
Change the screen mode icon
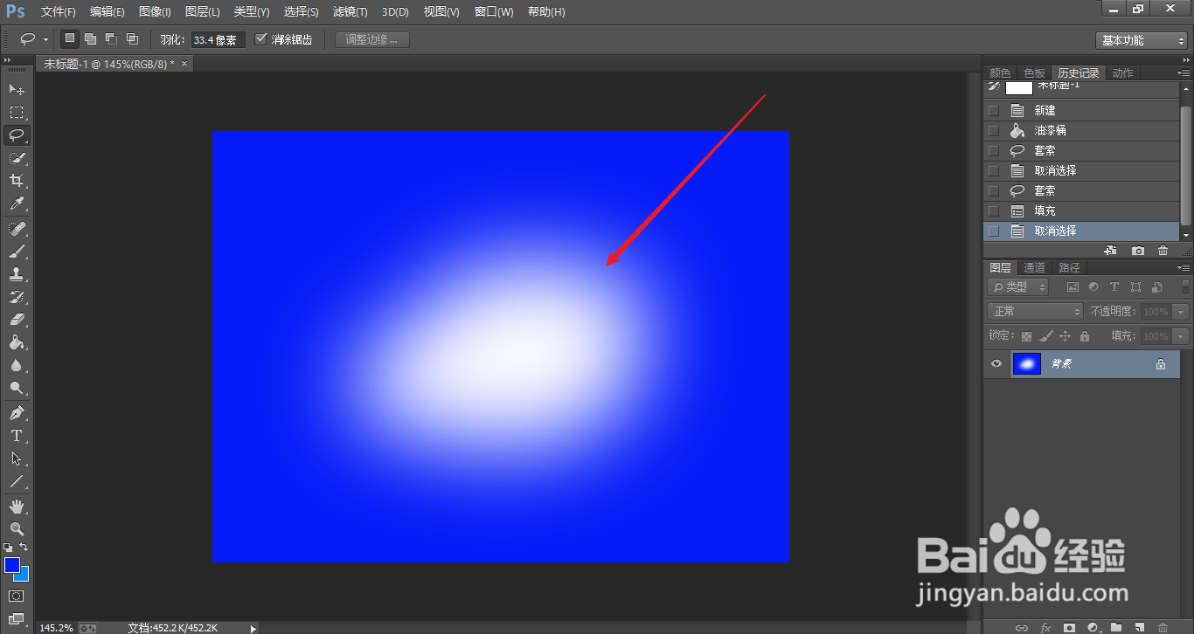(x=17, y=618)
